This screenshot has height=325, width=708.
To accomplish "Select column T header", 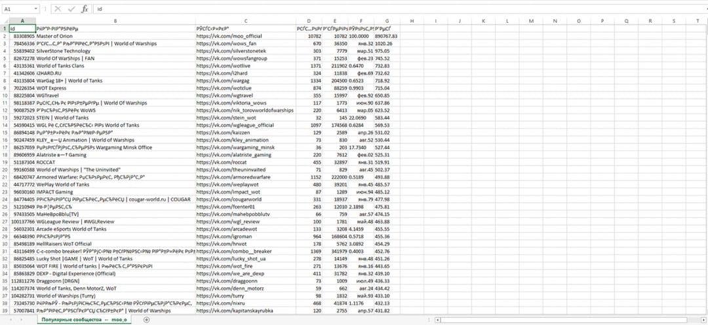I will (698, 21).
